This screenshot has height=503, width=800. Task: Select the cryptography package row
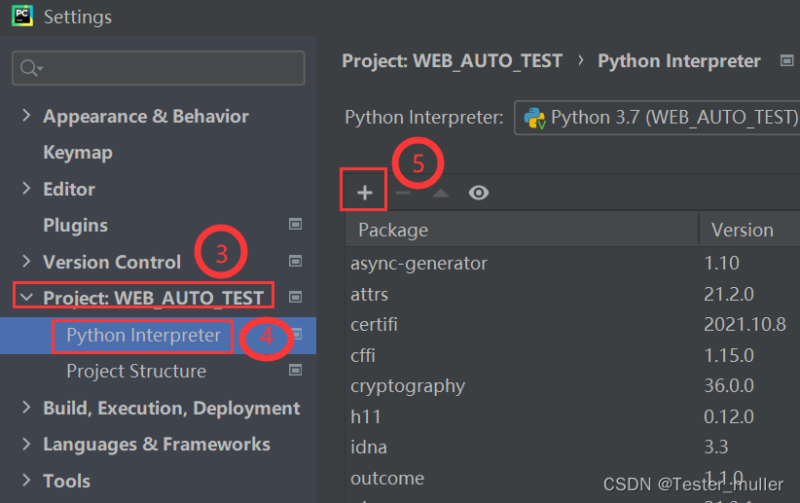click(x=408, y=385)
